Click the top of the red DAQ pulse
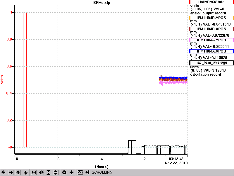234x176 pixels. tap(25, 12)
